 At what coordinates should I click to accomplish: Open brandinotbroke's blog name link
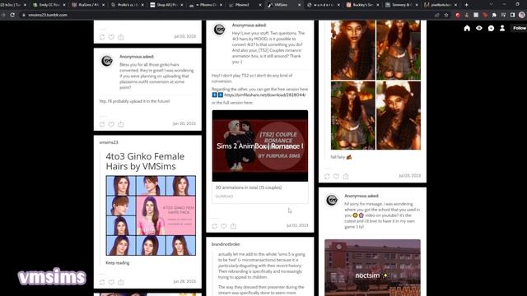(226, 244)
